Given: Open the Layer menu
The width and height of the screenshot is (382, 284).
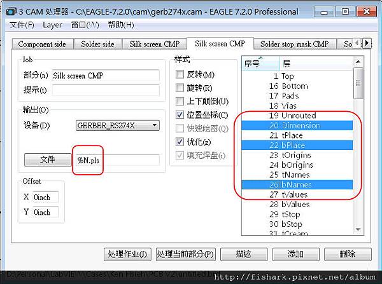Looking at the screenshot, I should click(x=52, y=25).
